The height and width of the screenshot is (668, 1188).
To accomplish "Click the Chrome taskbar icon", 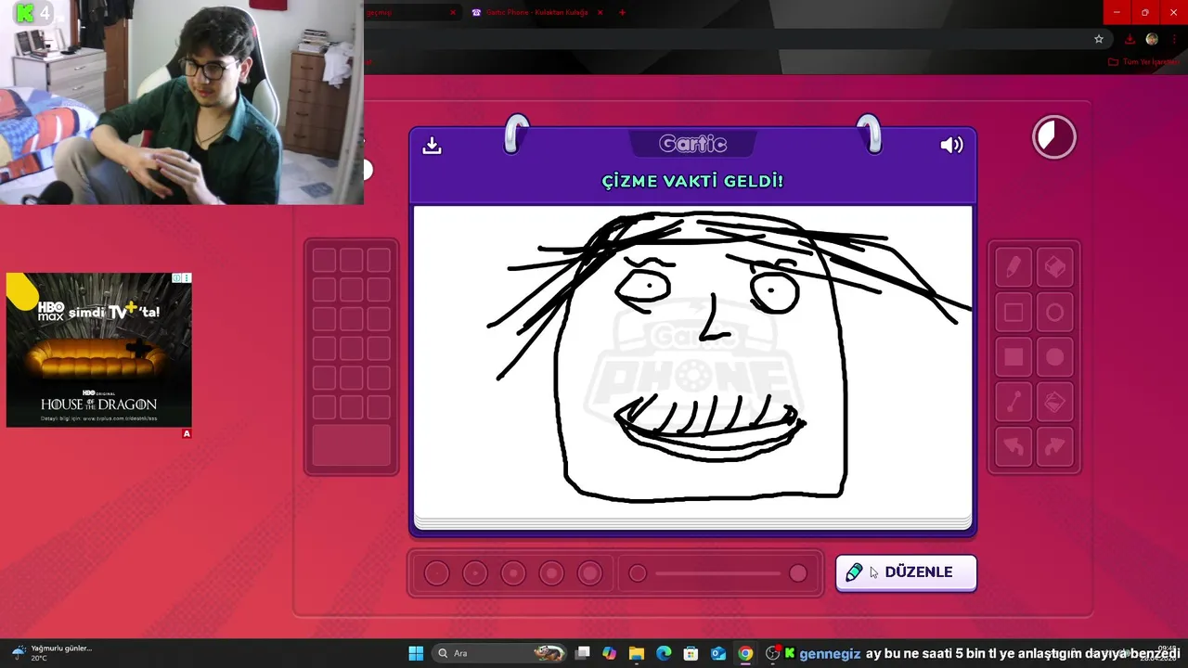I will point(745,653).
